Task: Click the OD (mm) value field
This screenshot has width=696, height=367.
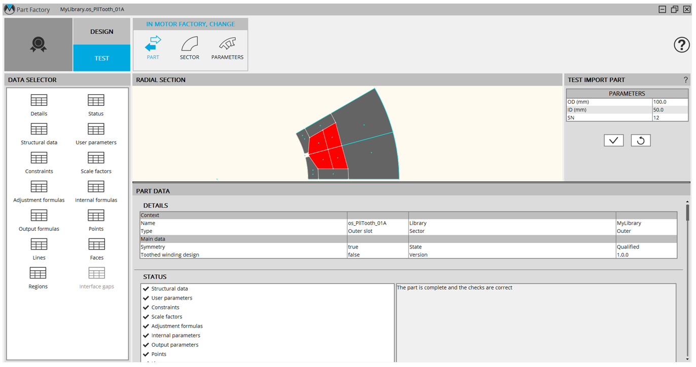Action: [670, 102]
